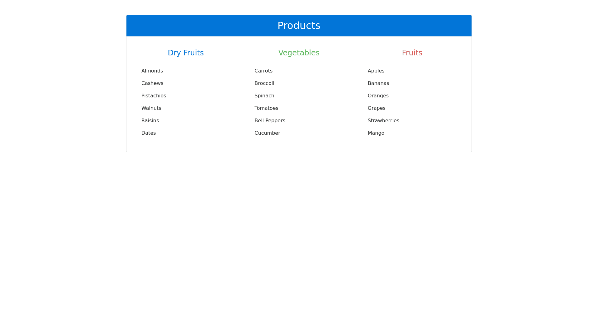Choose Spinach in Vegetables column
This screenshot has width=598, height=336.
[x=264, y=96]
